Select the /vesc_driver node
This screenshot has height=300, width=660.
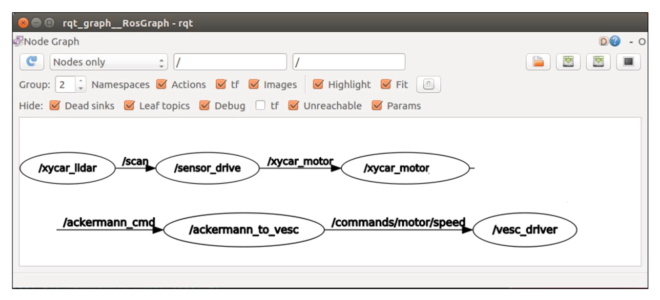[x=525, y=230]
